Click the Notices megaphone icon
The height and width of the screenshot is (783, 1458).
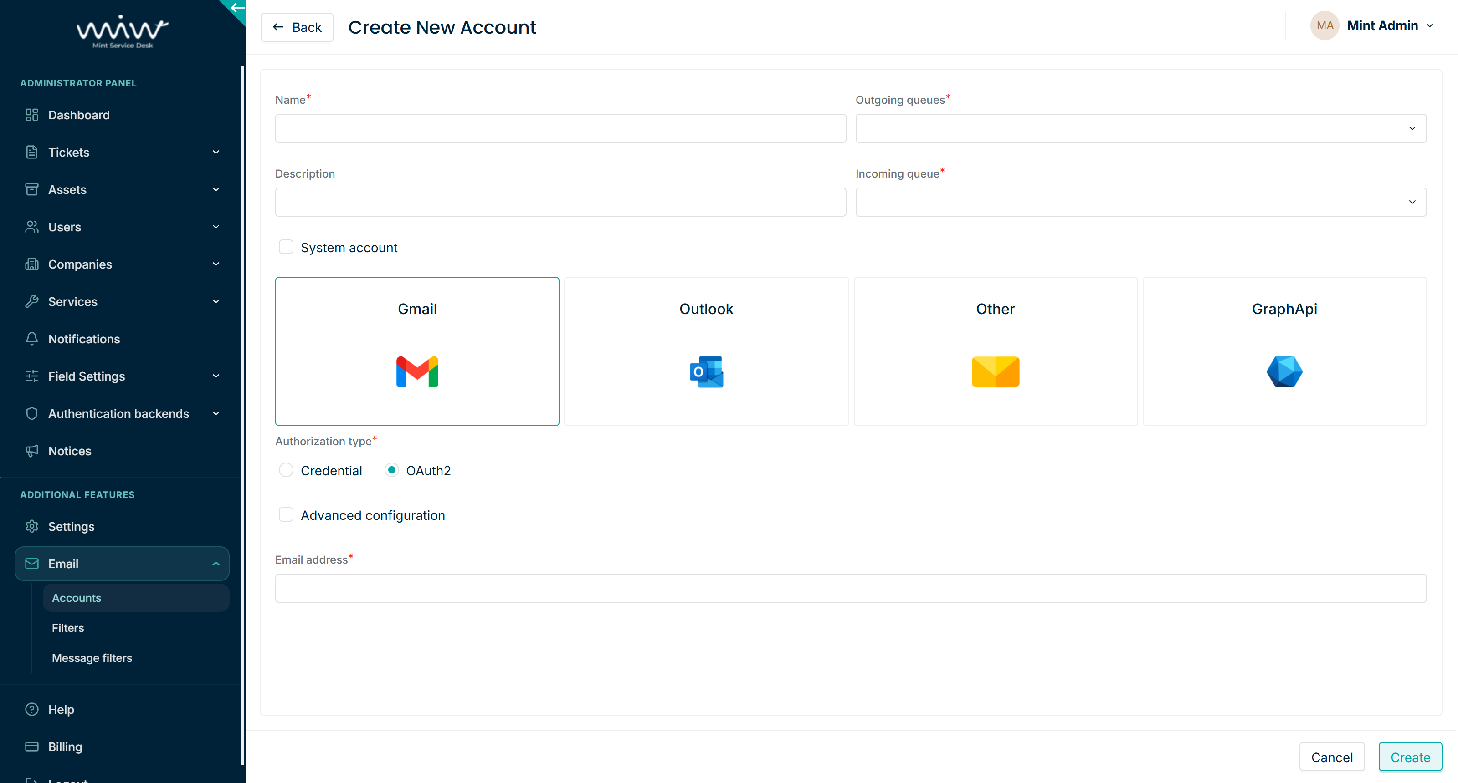pyautogui.click(x=32, y=451)
